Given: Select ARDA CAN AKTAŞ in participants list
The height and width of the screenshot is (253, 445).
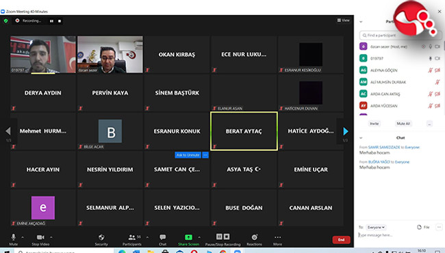Looking at the screenshot, I should pos(400,94).
